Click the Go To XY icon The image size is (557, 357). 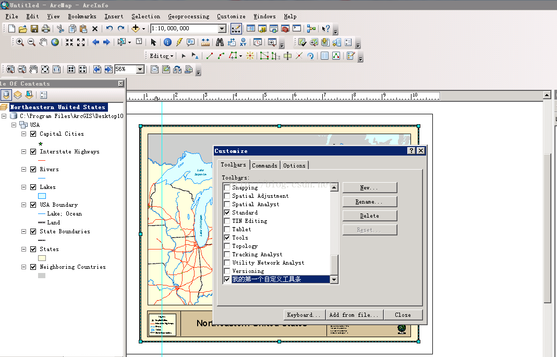click(x=243, y=42)
